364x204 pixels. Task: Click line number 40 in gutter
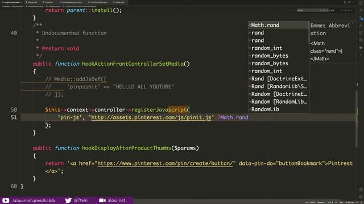[14, 33]
